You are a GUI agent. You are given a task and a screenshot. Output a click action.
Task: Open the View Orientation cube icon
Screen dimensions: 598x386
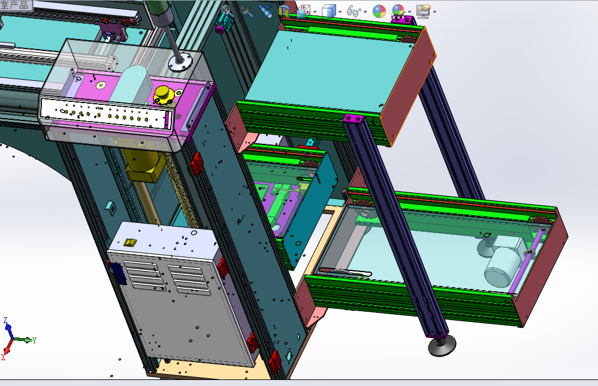304,11
